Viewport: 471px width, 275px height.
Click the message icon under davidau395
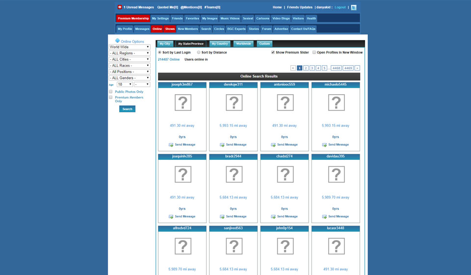click(324, 216)
